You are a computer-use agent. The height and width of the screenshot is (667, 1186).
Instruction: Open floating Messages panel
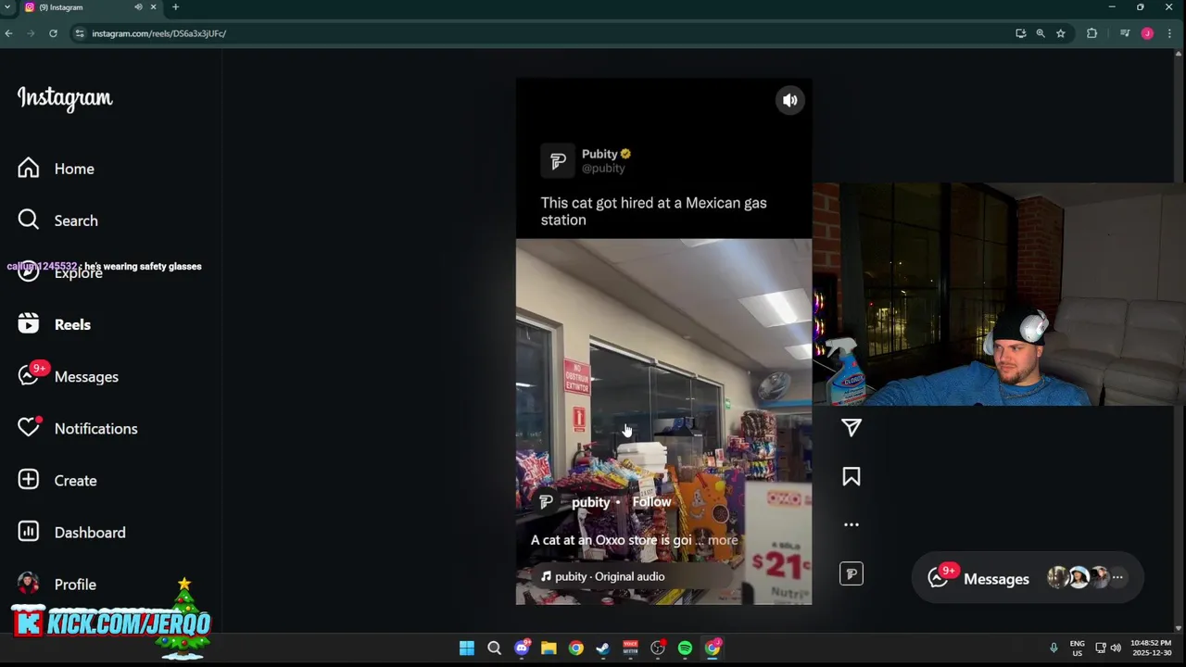[1028, 578]
